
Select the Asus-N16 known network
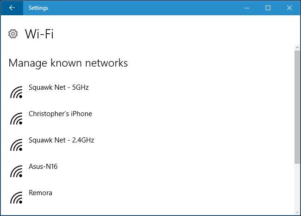(x=43, y=167)
